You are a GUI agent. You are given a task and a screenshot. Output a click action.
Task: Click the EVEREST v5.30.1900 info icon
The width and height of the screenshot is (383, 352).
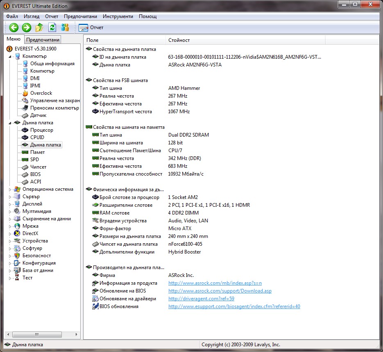tap(9, 49)
